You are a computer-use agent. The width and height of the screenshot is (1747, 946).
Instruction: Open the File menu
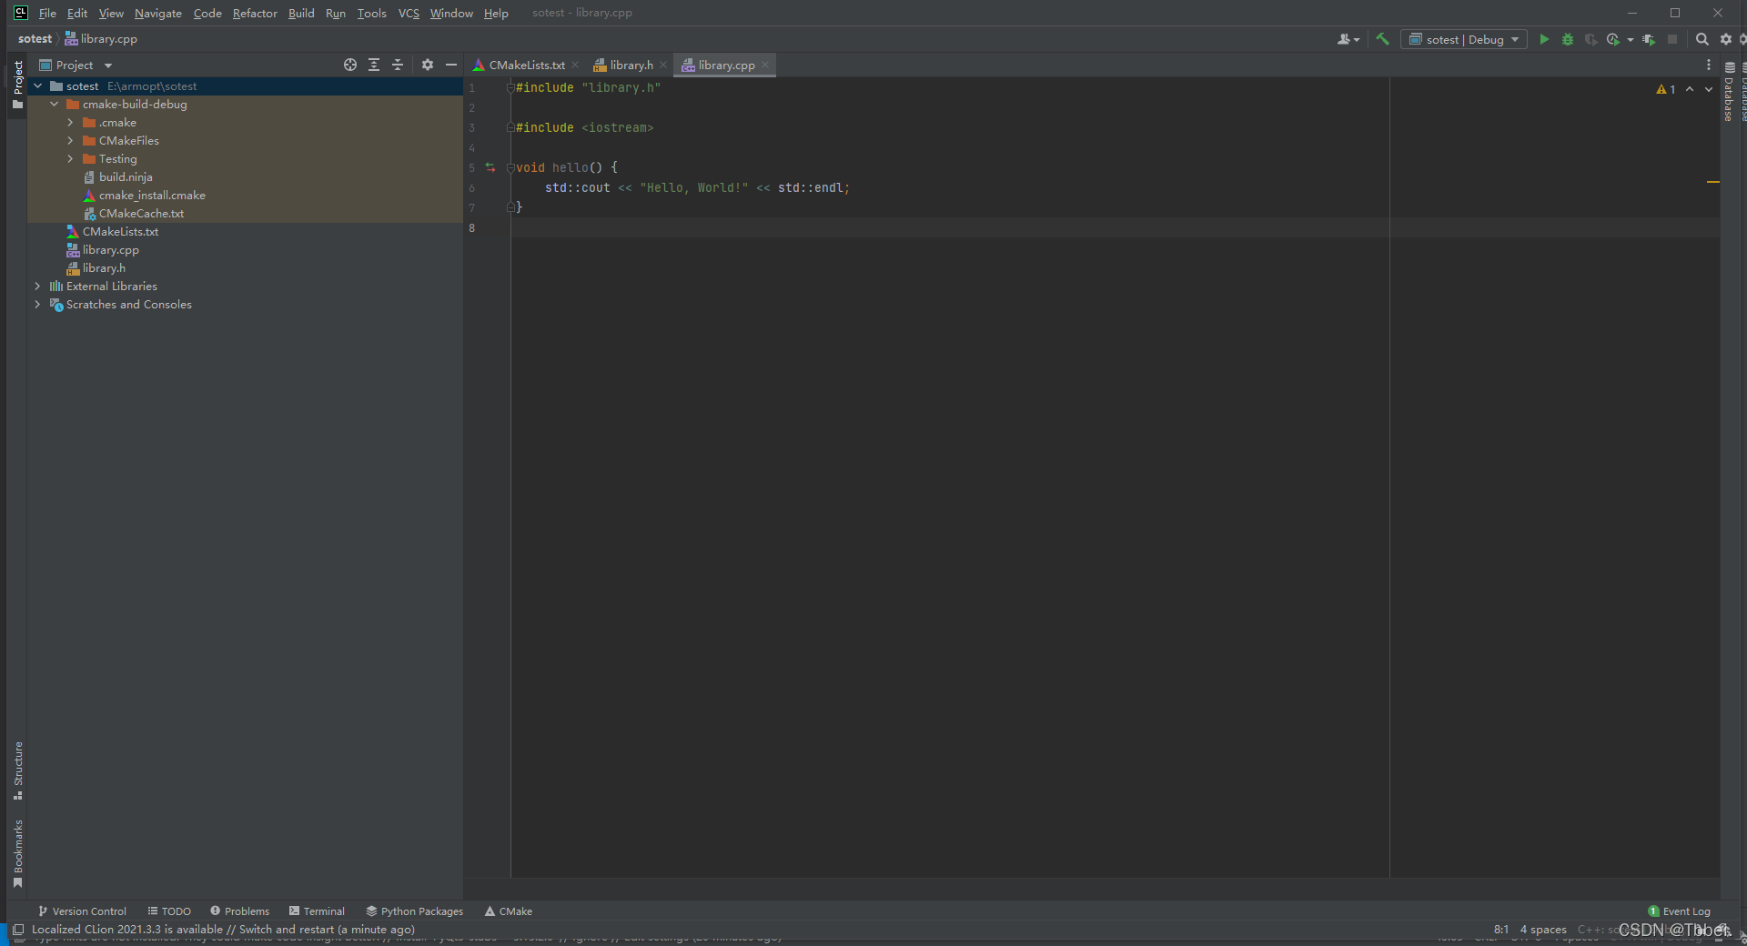tap(47, 13)
